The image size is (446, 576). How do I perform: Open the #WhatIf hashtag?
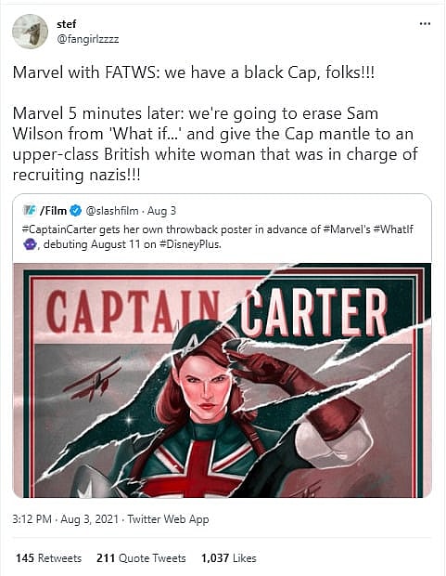coord(393,229)
